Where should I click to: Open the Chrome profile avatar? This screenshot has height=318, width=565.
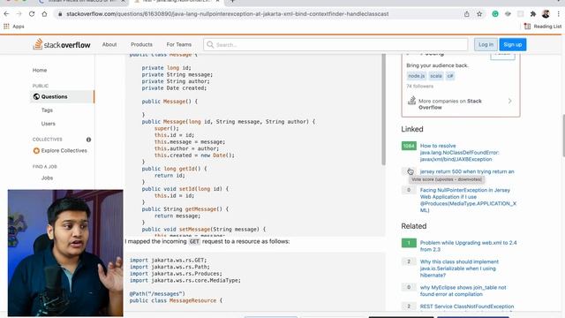point(546,14)
